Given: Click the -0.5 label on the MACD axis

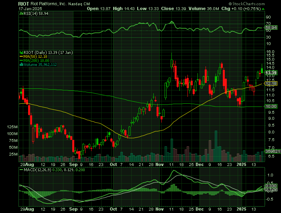Looking at the screenshot, I should tap(270, 199).
